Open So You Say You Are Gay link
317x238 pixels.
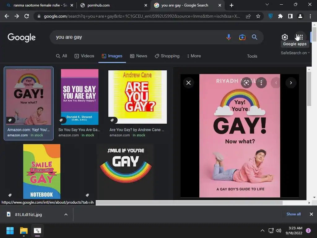click(x=79, y=132)
